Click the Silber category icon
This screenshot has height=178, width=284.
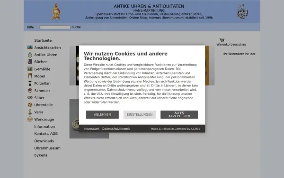click(x=30, y=97)
